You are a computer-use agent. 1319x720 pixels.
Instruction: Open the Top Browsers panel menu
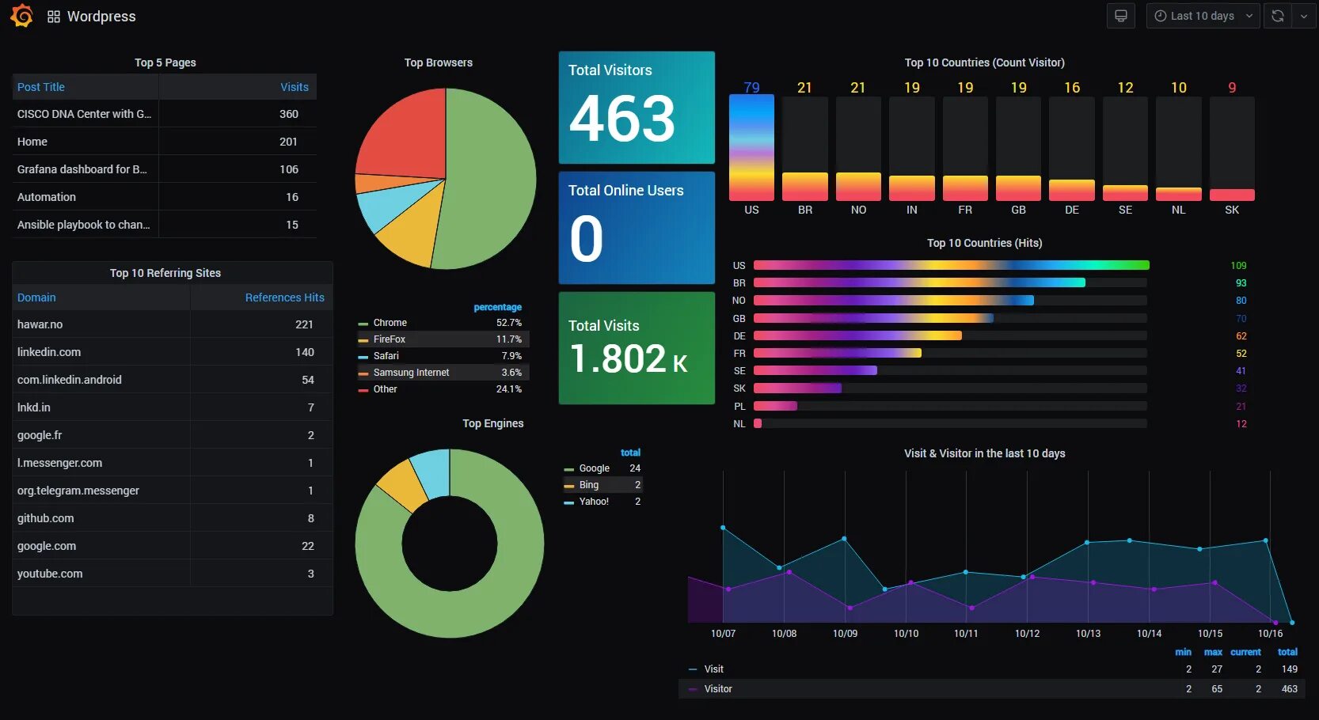click(x=439, y=63)
